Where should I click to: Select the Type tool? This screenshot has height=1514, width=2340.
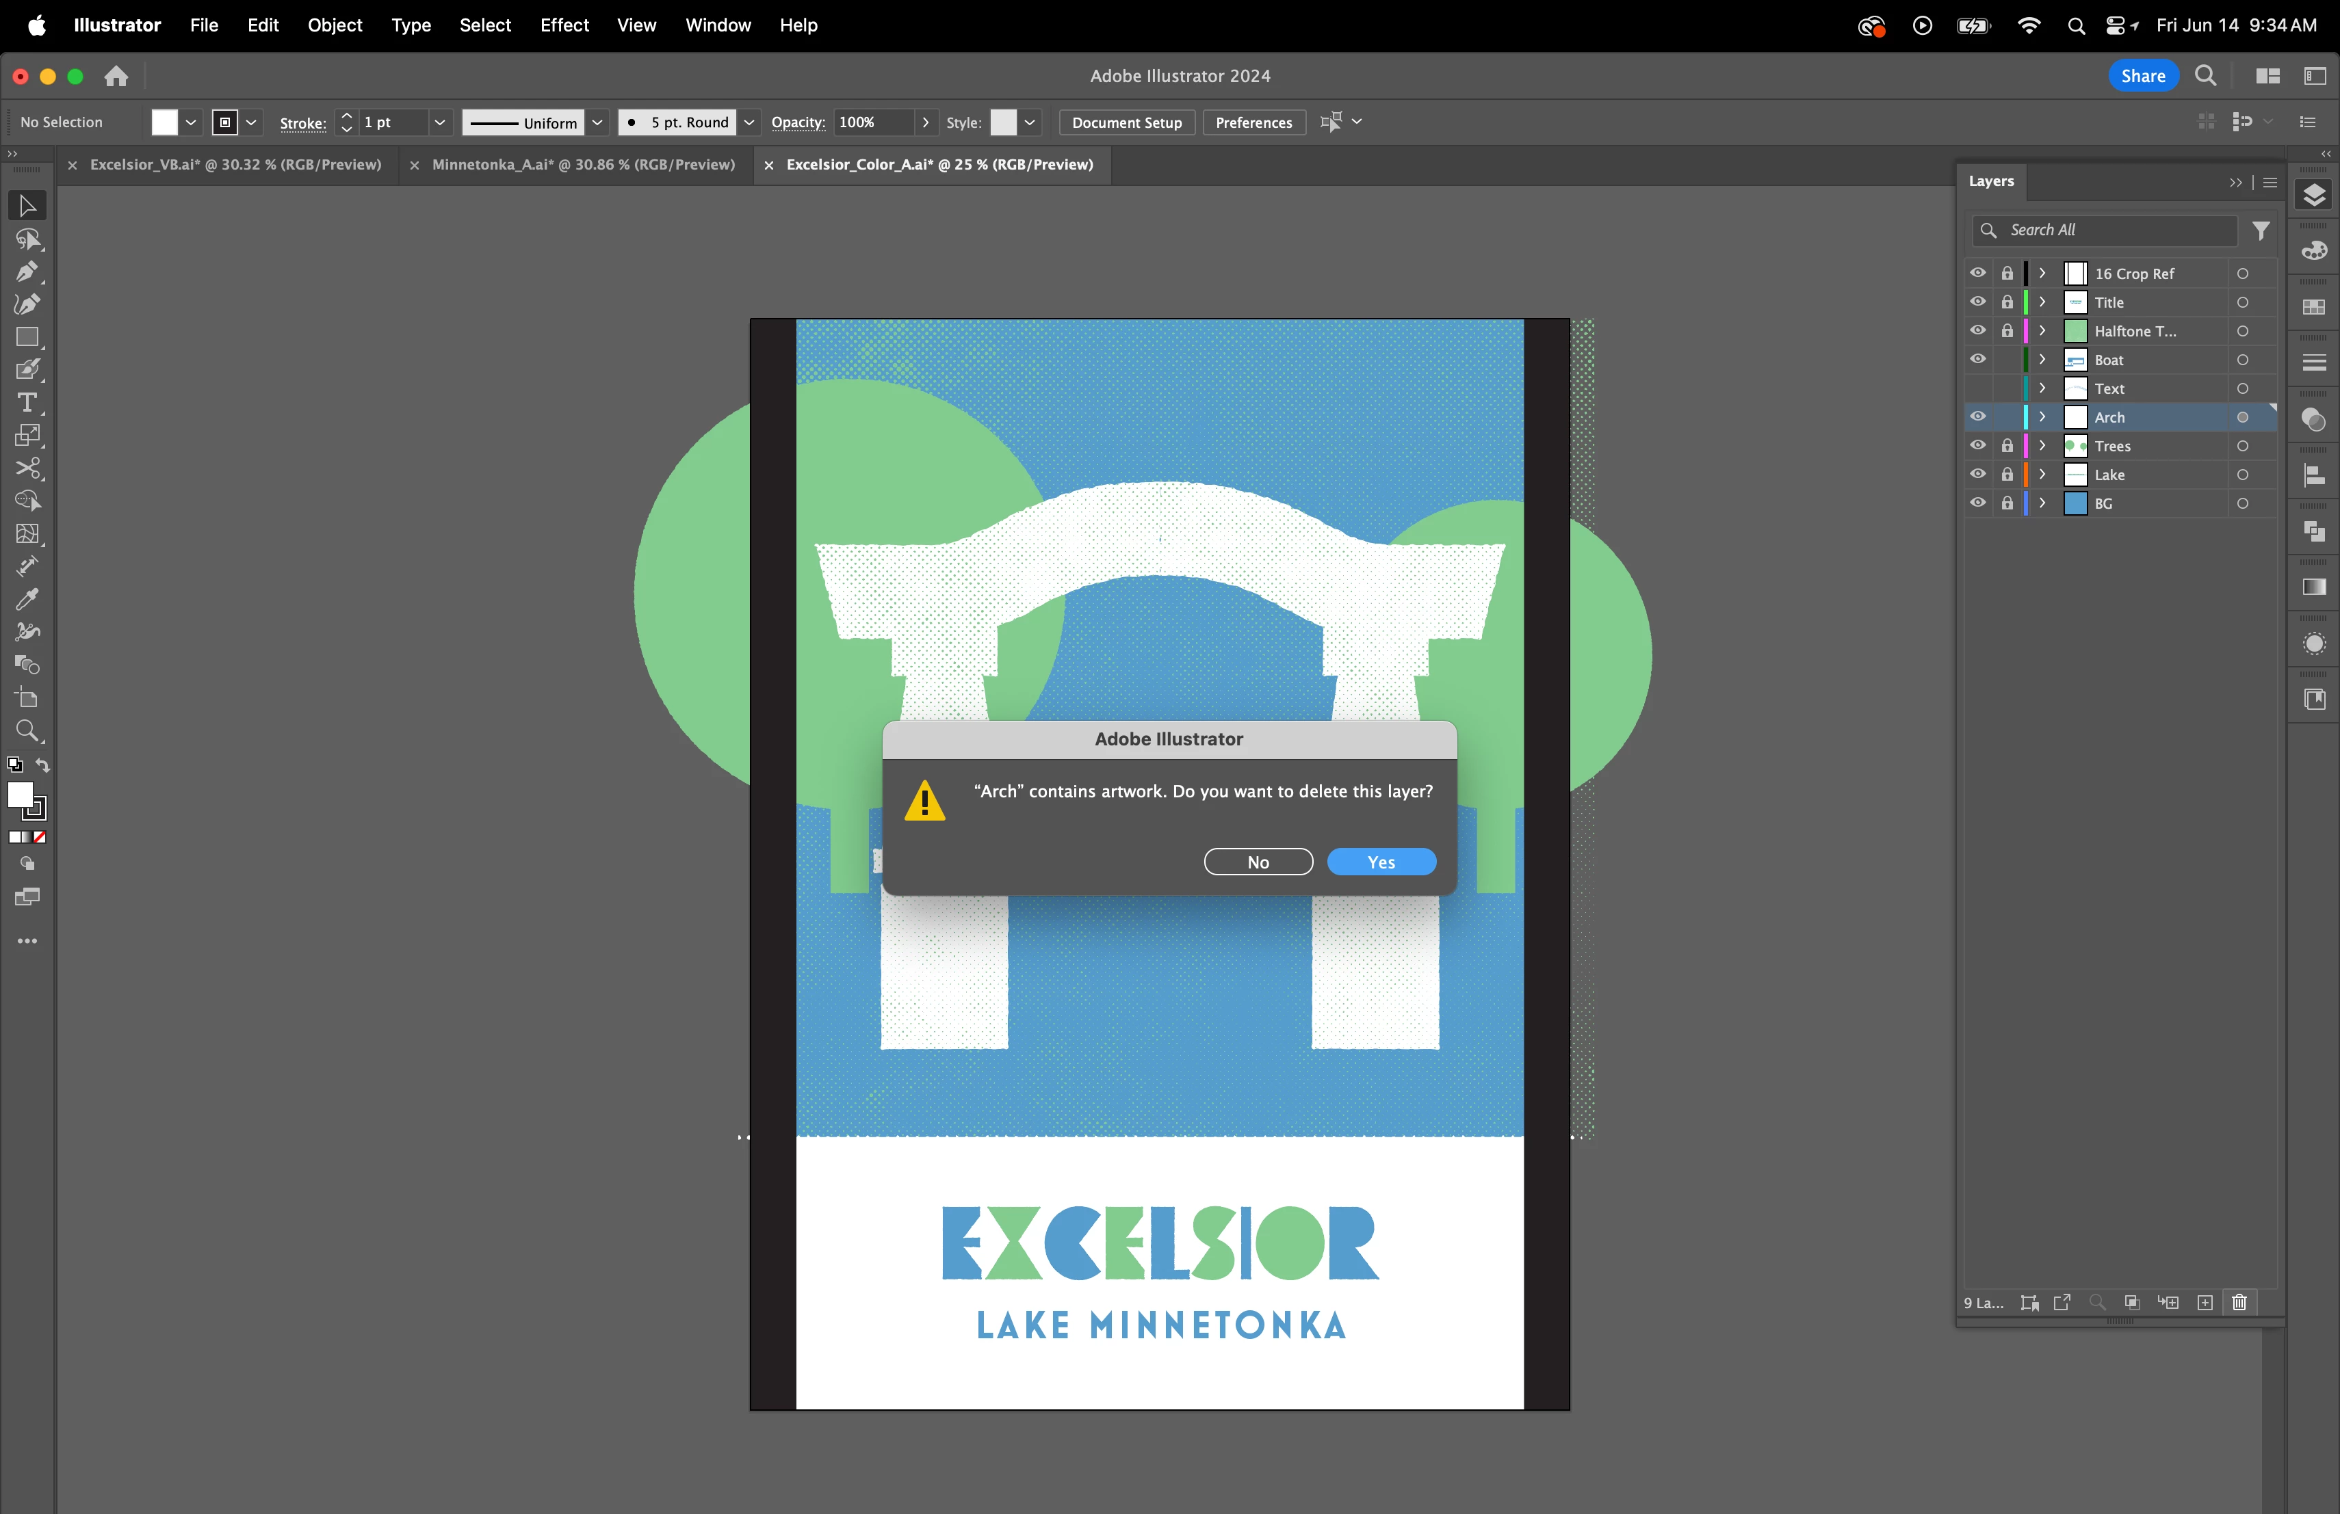27,402
